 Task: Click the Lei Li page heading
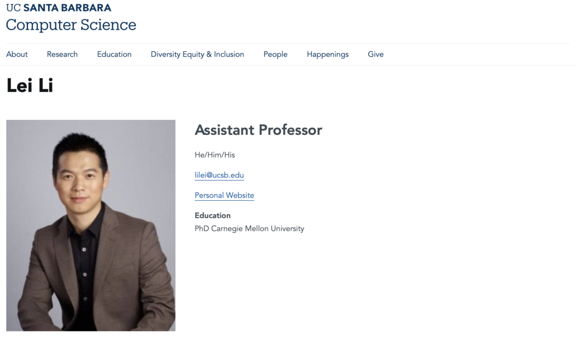click(30, 86)
